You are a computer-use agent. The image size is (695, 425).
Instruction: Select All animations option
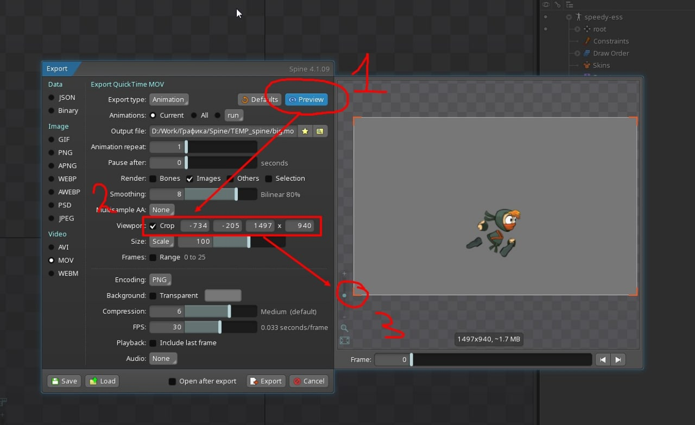pos(194,116)
